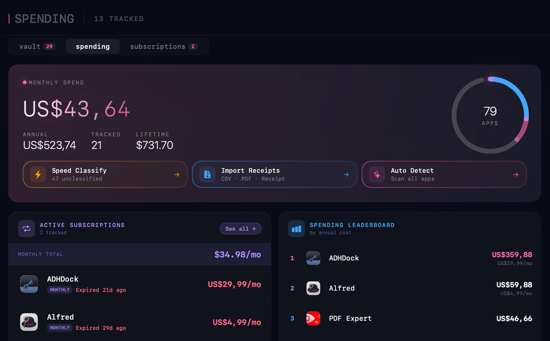Click the Import Receipts arrow
Viewport: 550px width, 341px height.
(346, 175)
